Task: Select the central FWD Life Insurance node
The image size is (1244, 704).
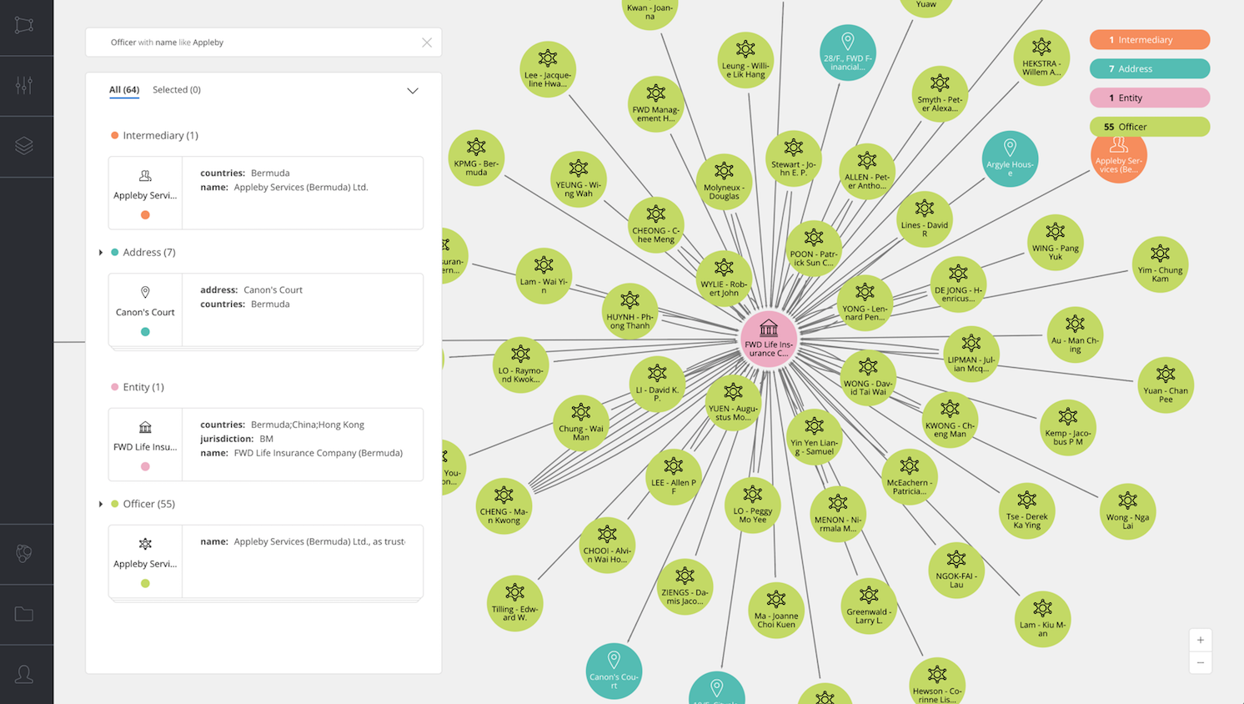Action: coord(769,339)
